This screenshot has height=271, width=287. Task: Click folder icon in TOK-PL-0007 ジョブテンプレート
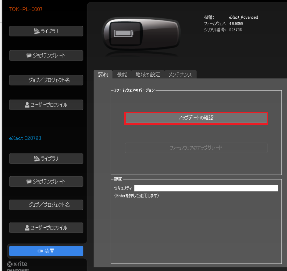29,55
